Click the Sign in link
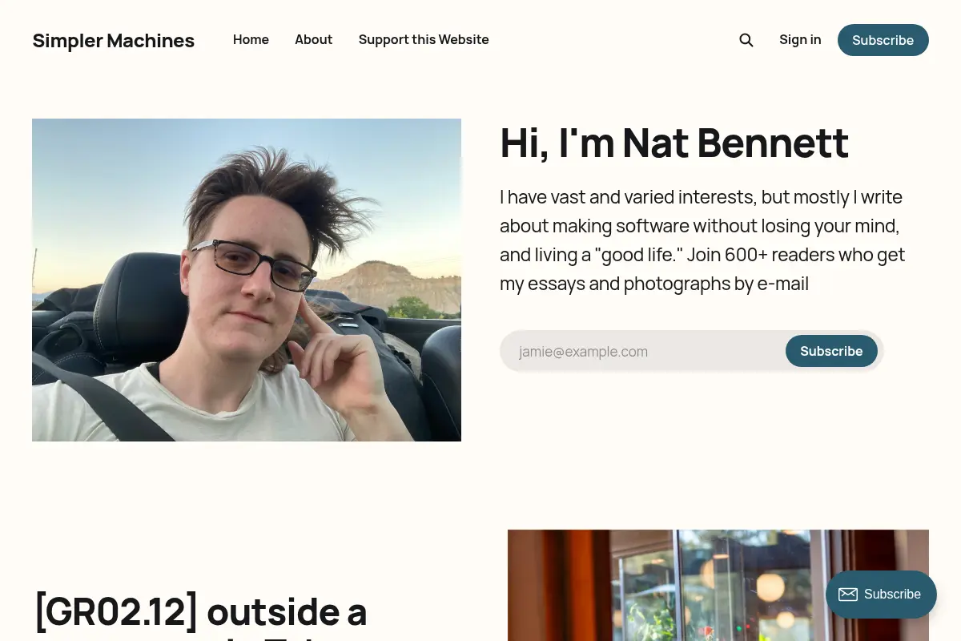 (x=800, y=40)
